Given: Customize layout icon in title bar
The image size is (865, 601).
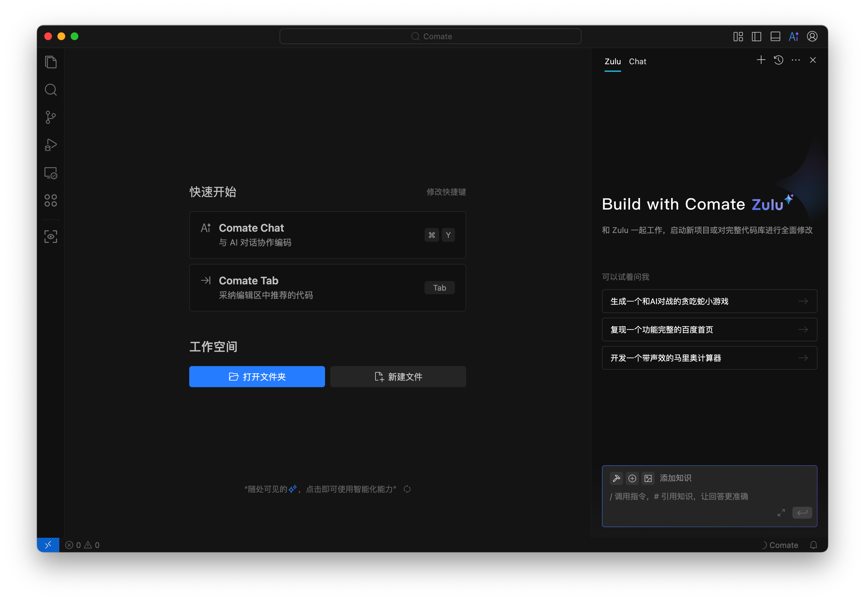Looking at the screenshot, I should 738,37.
